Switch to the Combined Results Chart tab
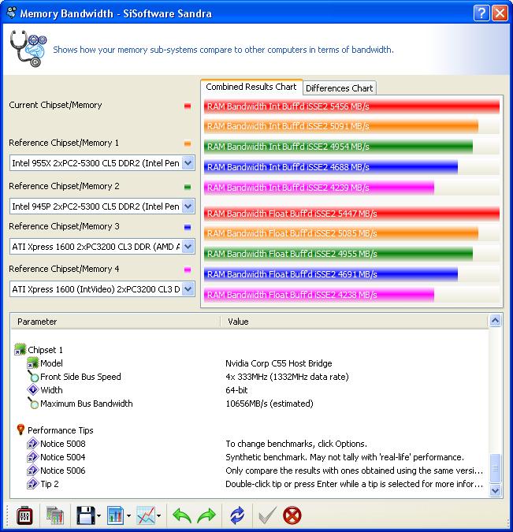Viewport: 513px width, 532px height. point(251,87)
